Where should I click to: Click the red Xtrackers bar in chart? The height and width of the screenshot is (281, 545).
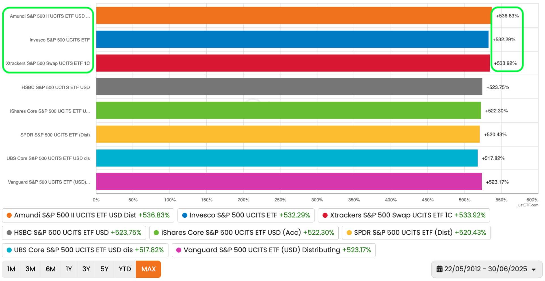coord(293,63)
